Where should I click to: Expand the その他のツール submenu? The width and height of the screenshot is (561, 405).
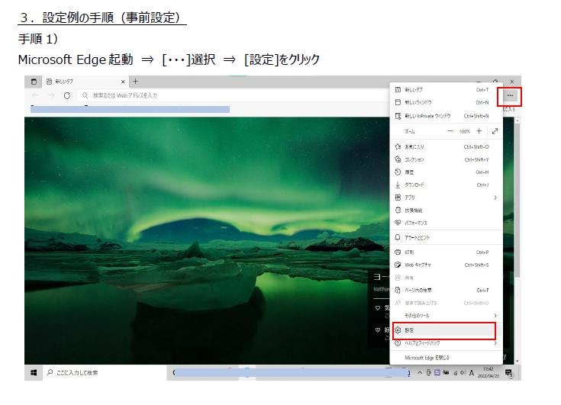click(x=443, y=315)
